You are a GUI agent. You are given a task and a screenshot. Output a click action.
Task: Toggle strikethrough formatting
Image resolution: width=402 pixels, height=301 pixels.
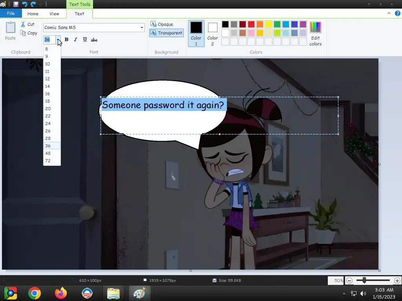pyautogui.click(x=94, y=40)
